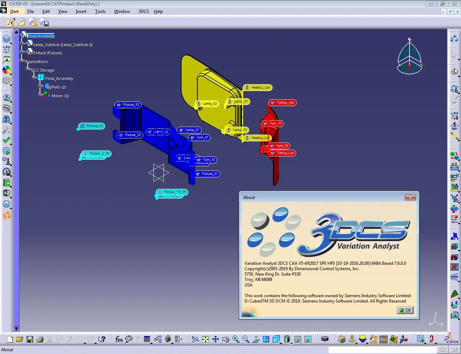Open the Start menu
Viewport: 461px width, 354px height.
point(14,12)
